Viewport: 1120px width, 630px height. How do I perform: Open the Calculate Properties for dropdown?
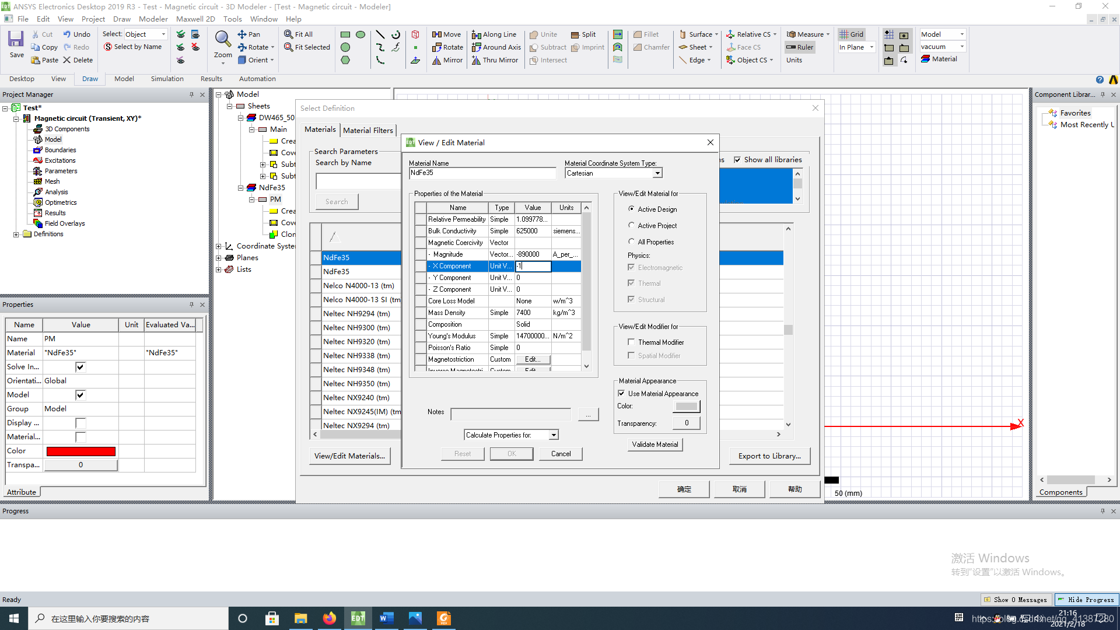pos(554,435)
